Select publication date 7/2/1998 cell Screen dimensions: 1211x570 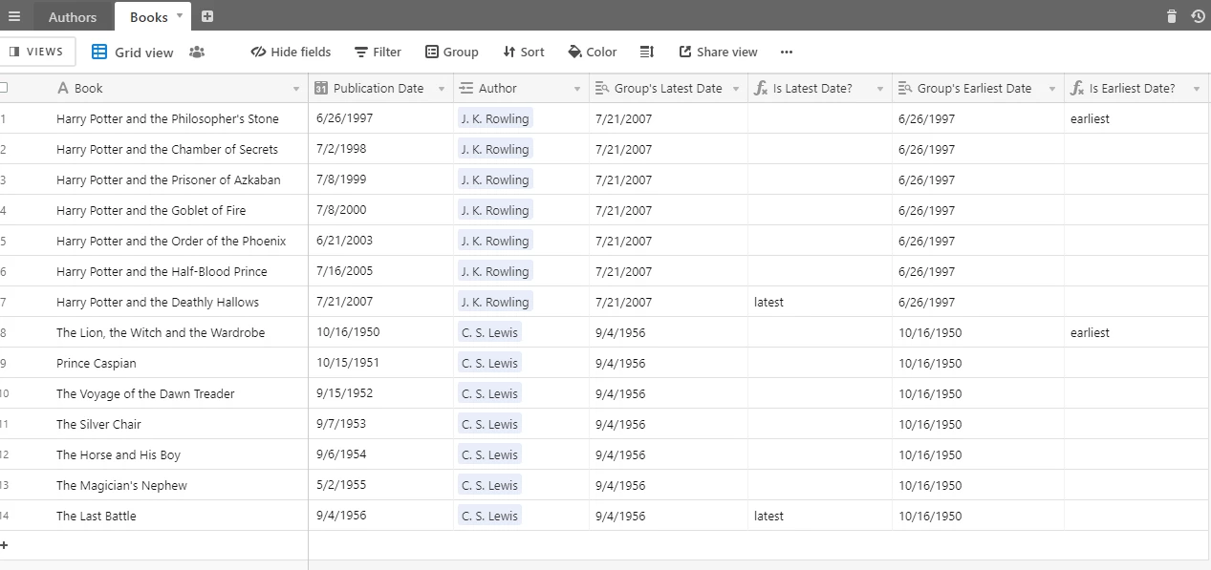click(380, 149)
